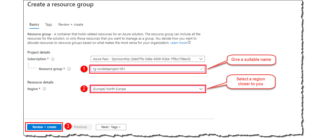
Task: Follow the Learn more link
Action: pos(178,43)
